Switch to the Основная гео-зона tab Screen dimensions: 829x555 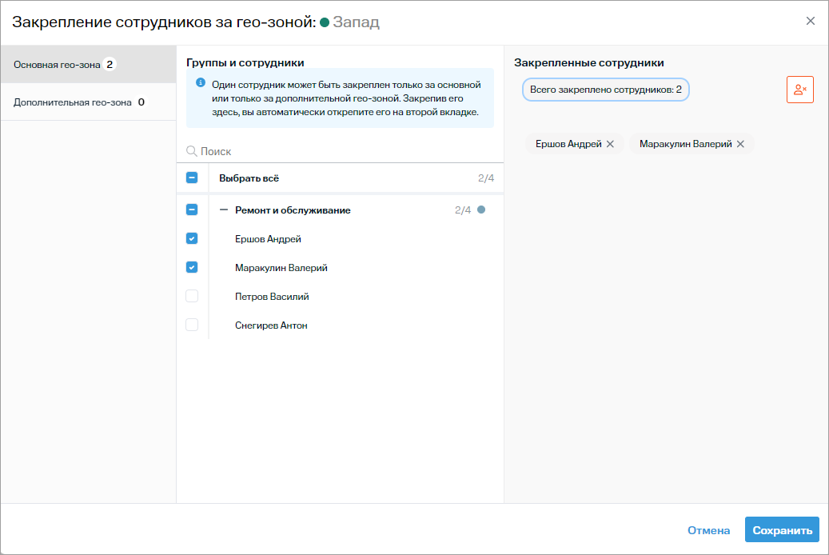click(57, 65)
